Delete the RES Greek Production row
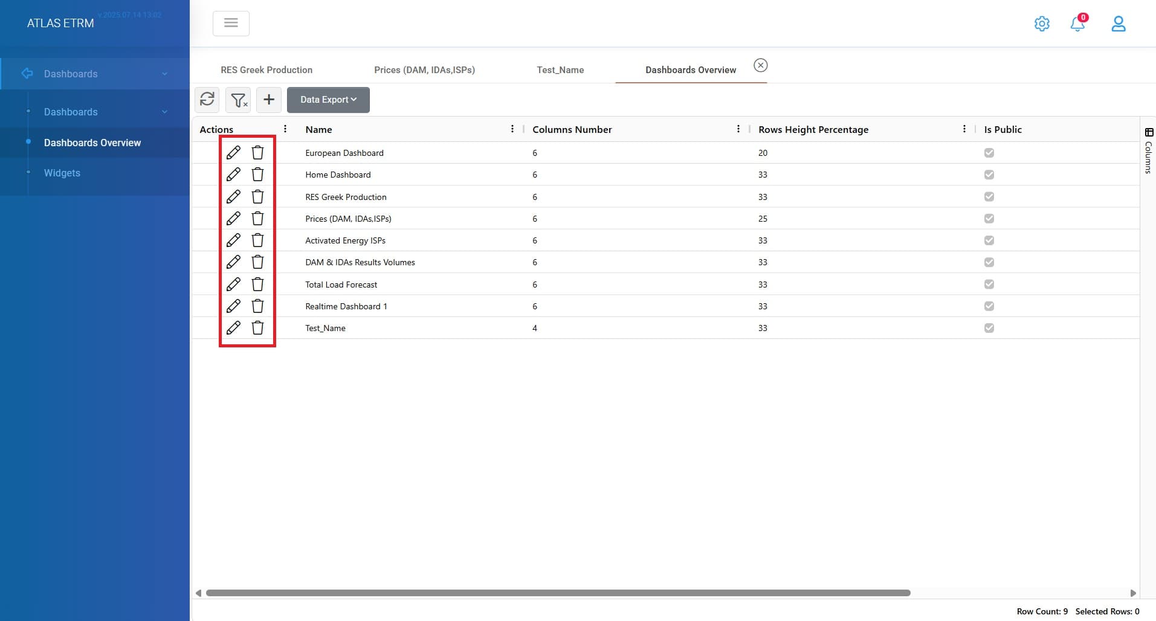The width and height of the screenshot is (1156, 621). [x=257, y=197]
